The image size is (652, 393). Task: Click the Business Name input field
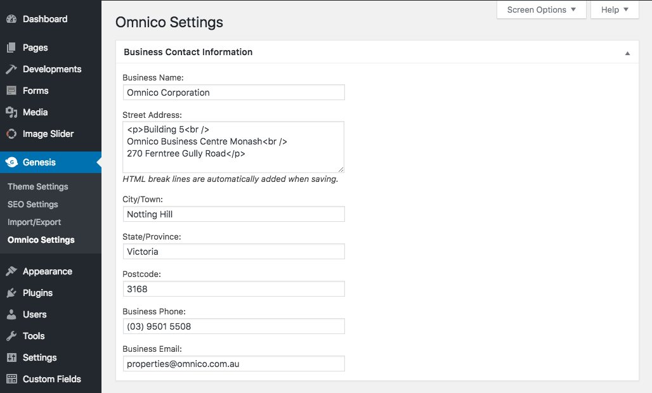(x=233, y=92)
